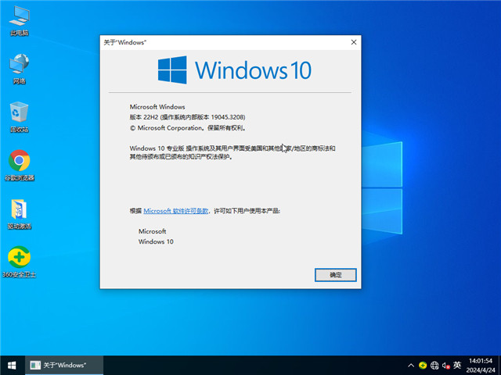Click Show desktop strip at taskbar edge
The height and width of the screenshot is (375, 501).
pyautogui.click(x=499, y=365)
